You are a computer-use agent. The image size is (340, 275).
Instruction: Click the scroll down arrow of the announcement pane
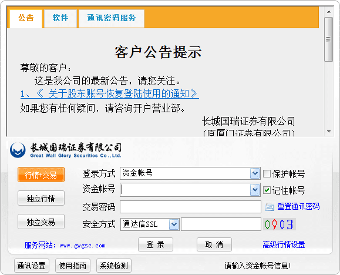coord(329,132)
